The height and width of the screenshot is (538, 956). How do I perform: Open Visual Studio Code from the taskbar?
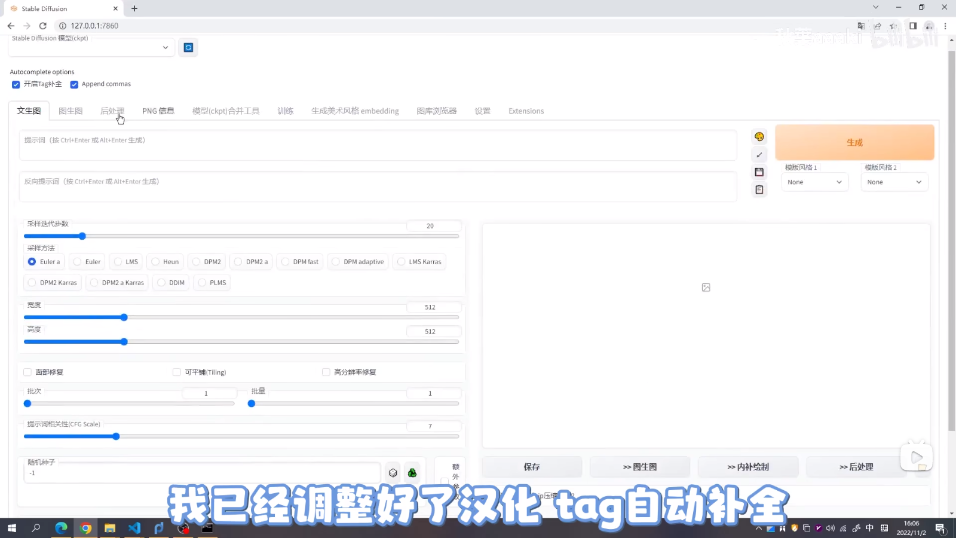click(x=134, y=528)
